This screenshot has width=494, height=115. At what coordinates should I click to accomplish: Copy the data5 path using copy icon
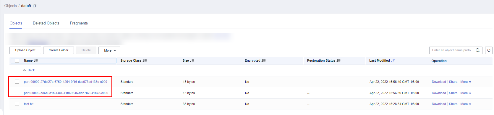(35, 6)
